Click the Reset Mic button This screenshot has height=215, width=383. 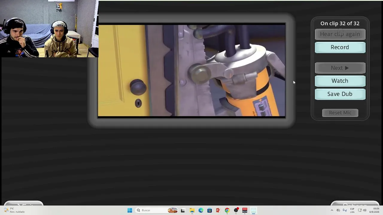pos(340,113)
